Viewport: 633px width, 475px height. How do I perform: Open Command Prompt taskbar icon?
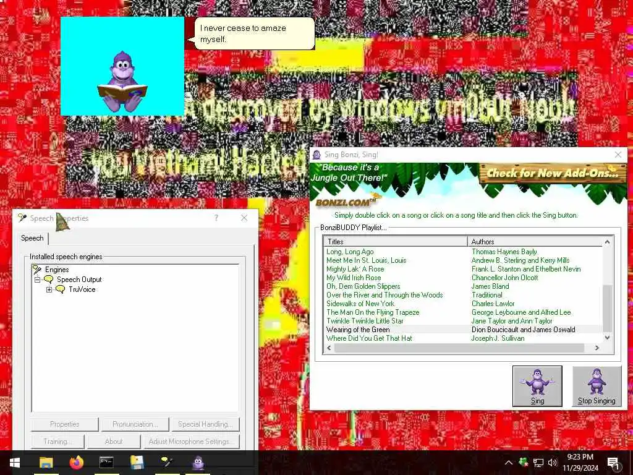(106, 463)
